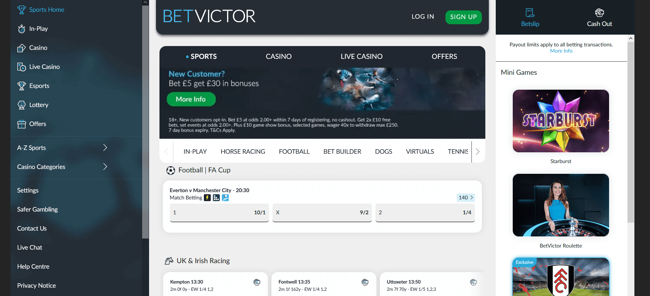Click cash out icon on Kempton 13:30
The width and height of the screenshot is (650, 296).
pos(257,282)
